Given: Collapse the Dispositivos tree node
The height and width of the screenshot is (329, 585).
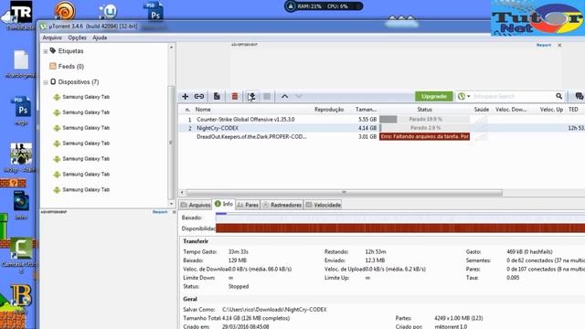Looking at the screenshot, I should [46, 82].
